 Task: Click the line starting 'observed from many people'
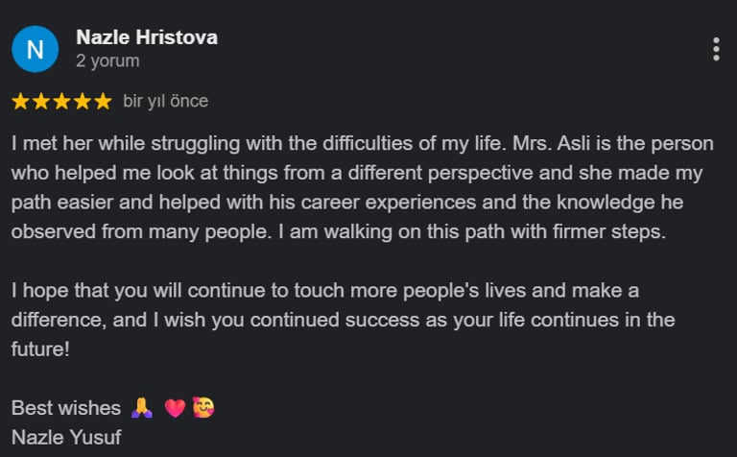[339, 231]
